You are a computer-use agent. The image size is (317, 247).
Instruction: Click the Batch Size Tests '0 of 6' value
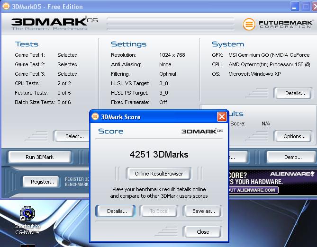pyautogui.click(x=64, y=102)
